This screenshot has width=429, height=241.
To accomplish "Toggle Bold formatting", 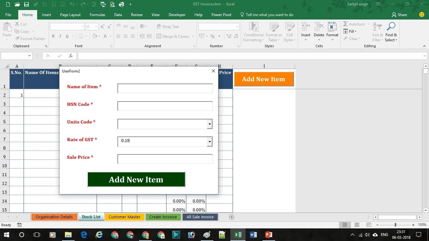I will (53, 36).
